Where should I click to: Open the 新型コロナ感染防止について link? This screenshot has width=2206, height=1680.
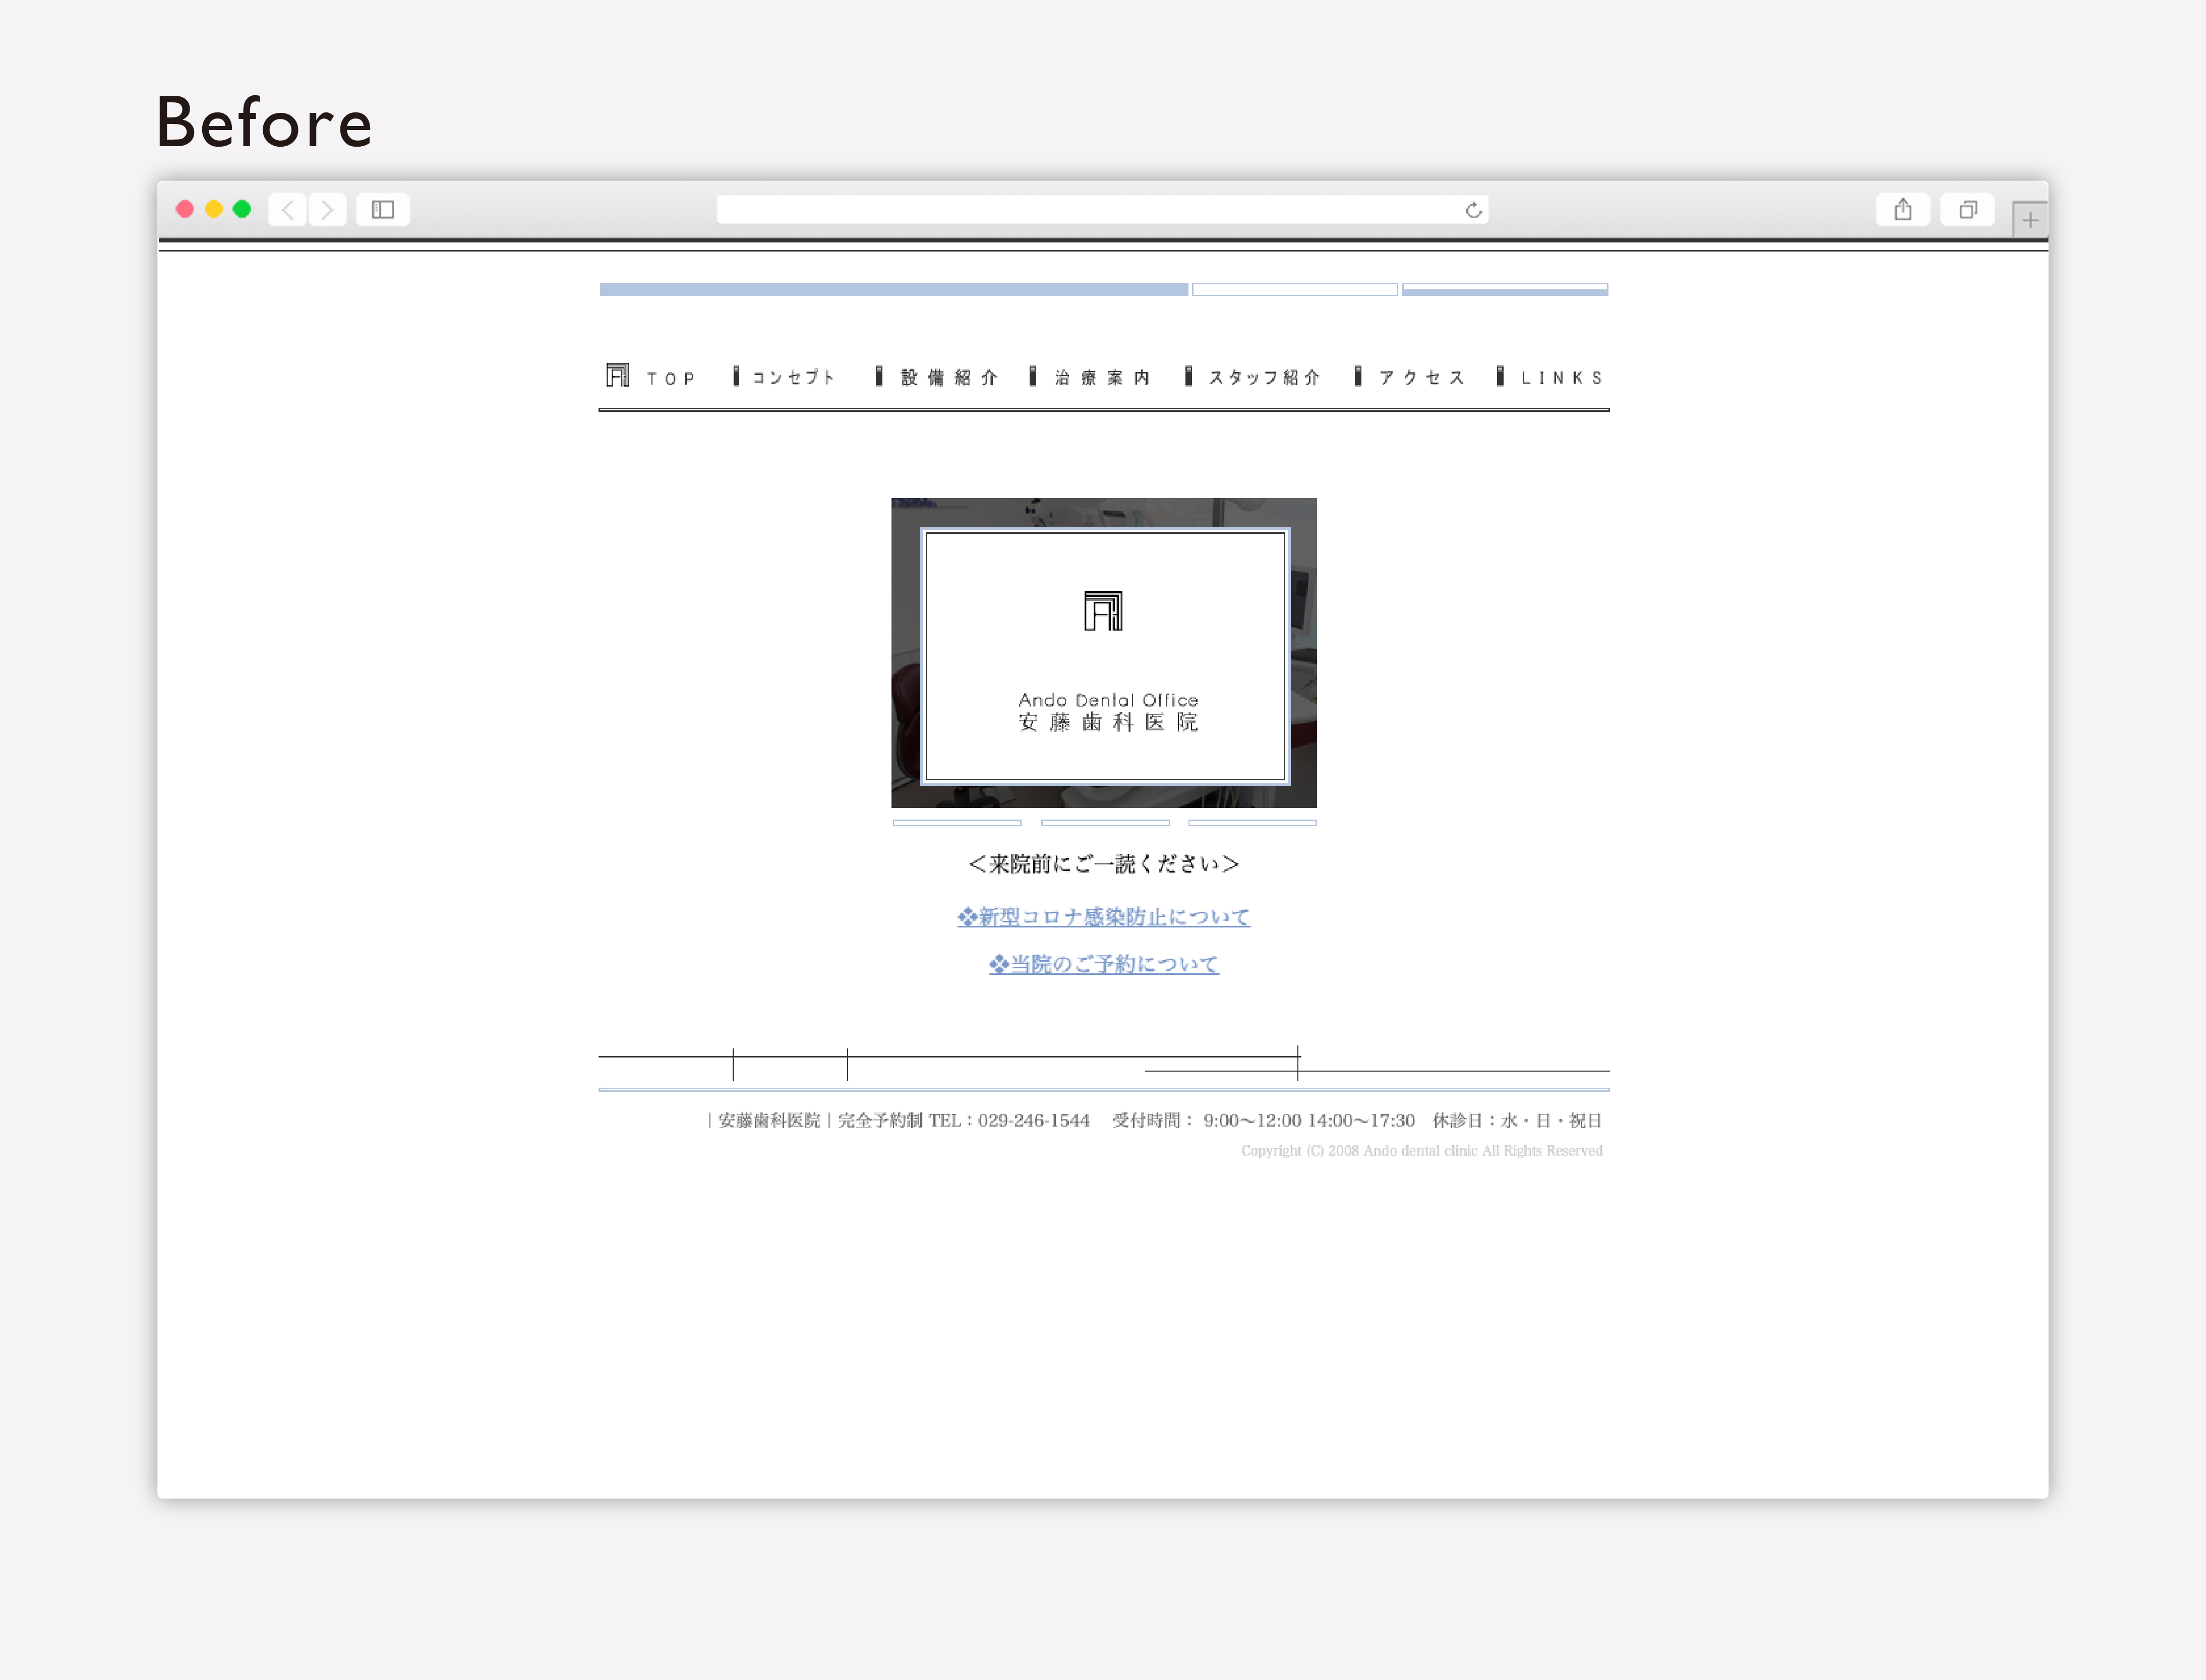(1103, 917)
